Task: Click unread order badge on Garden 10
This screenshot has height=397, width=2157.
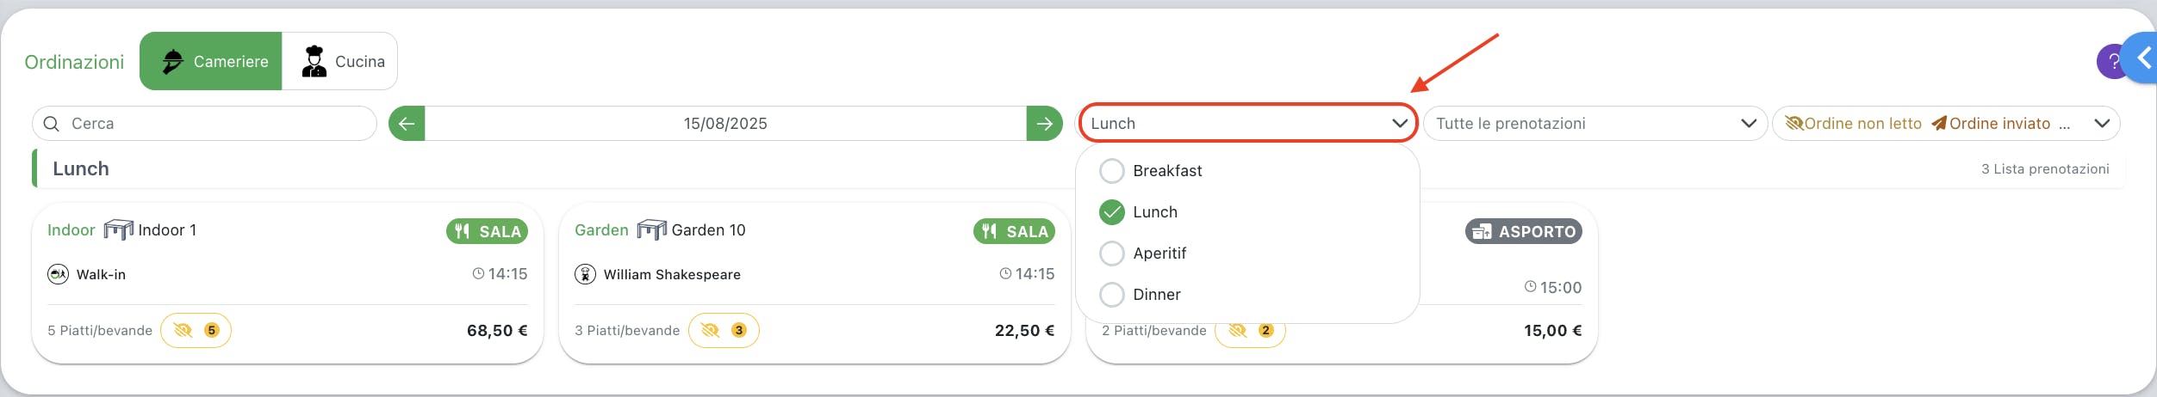Action: (724, 331)
